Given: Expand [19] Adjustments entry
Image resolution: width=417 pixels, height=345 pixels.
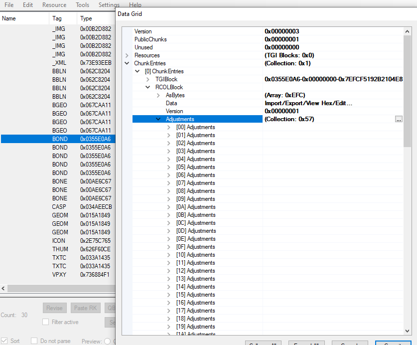Looking at the screenshot, I should click(168, 327).
